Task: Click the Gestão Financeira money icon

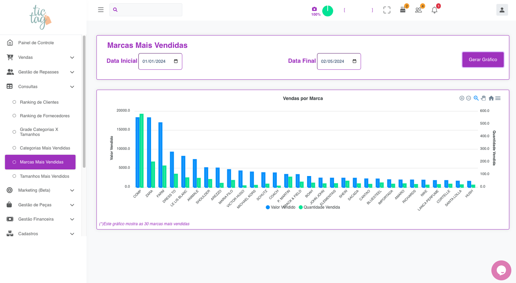Action: click(10, 219)
